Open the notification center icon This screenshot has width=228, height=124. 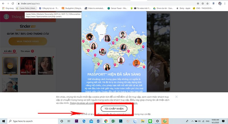click(x=223, y=121)
